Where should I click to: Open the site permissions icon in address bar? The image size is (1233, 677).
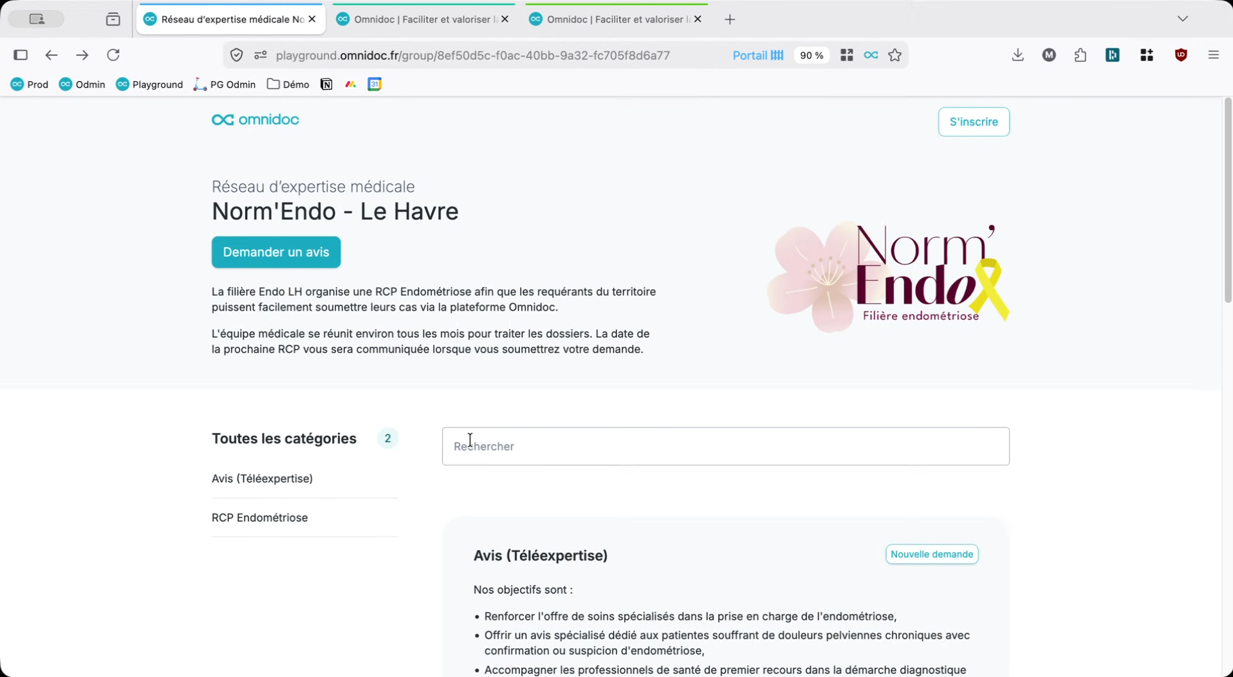(x=261, y=55)
